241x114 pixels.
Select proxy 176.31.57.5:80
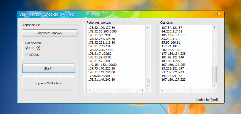coord(99,61)
